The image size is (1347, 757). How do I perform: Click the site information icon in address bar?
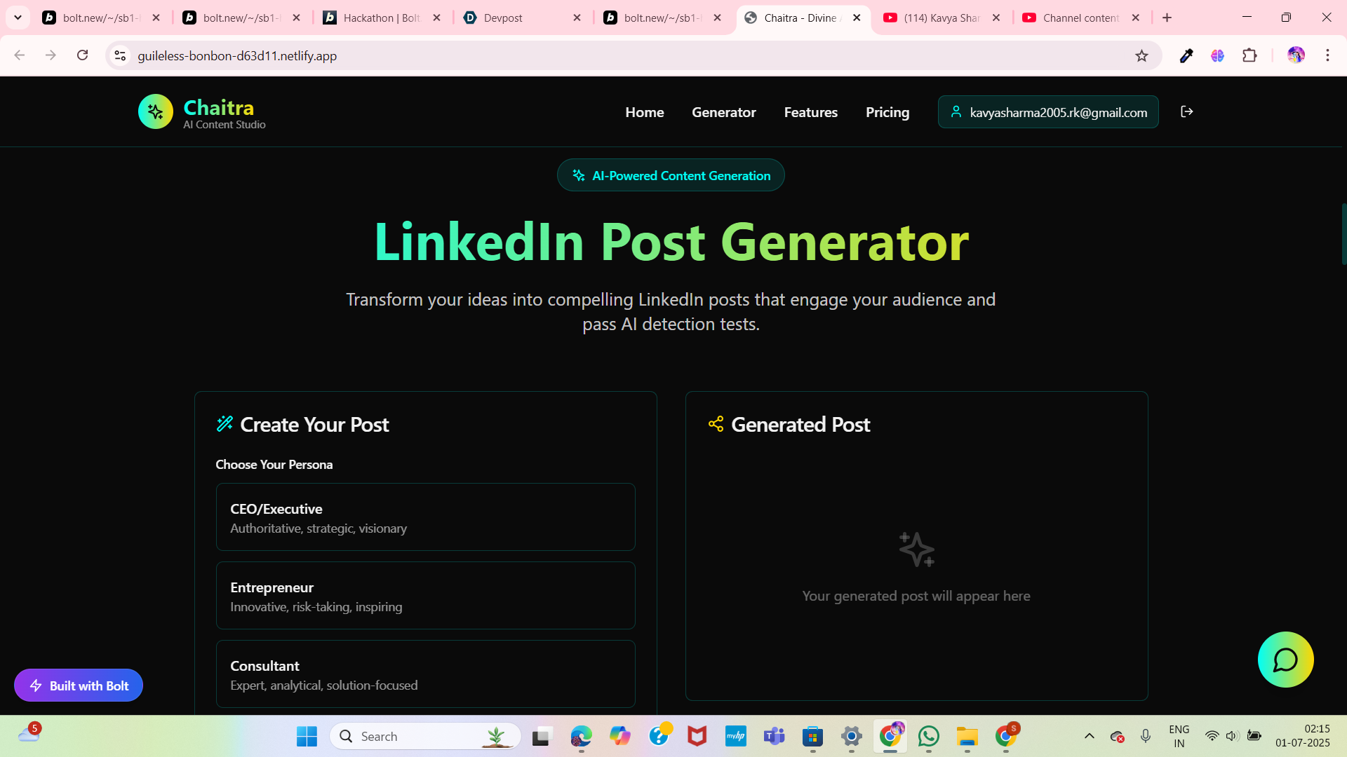coord(120,55)
